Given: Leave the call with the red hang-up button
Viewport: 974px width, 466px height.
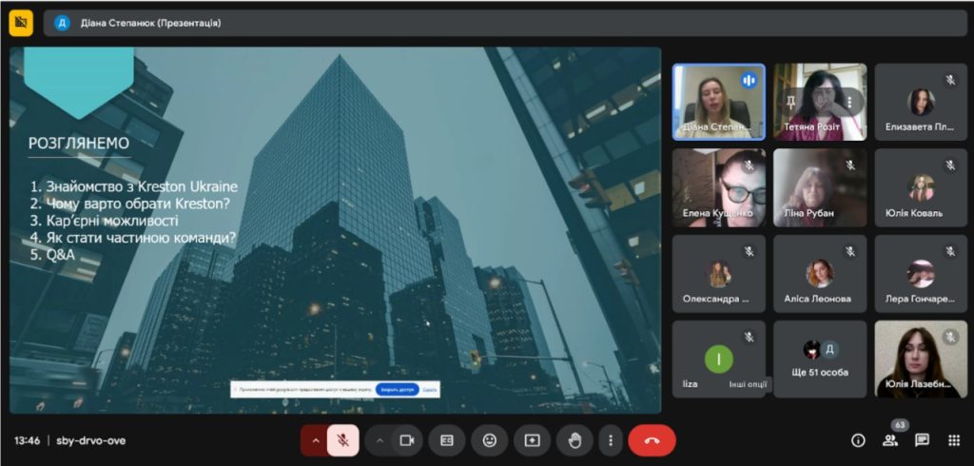Looking at the screenshot, I should point(652,440).
